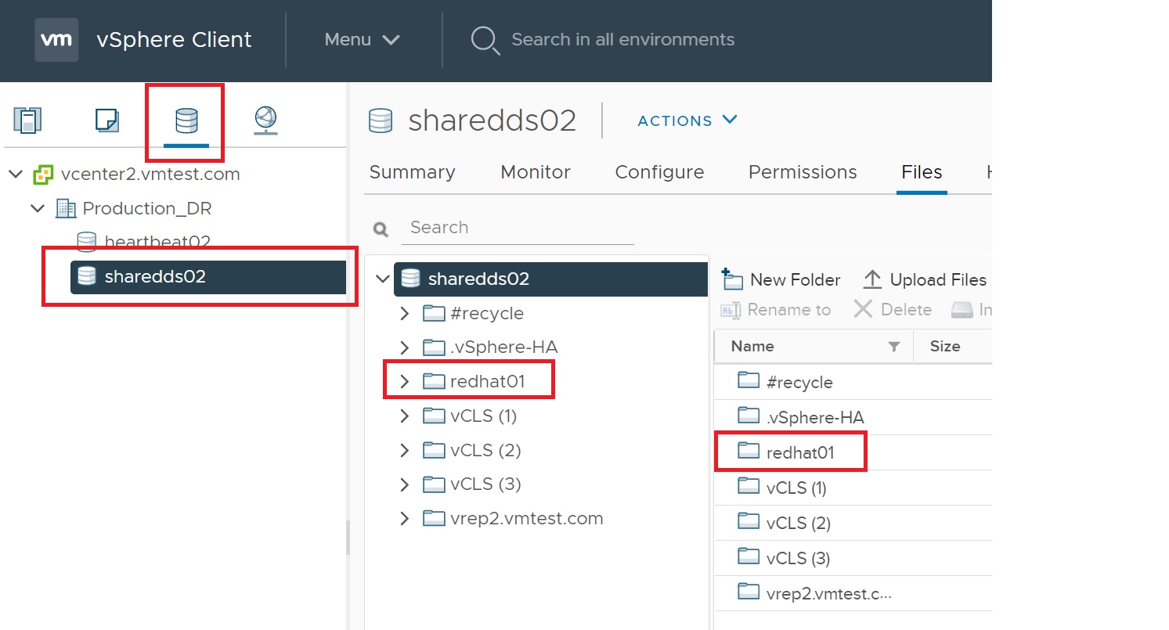Sort by the Name column header
The width and height of the screenshot is (1169, 630).
click(x=752, y=346)
